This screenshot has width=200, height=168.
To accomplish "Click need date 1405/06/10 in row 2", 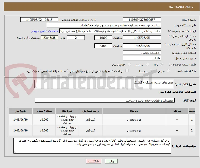I will click(20, 130).
